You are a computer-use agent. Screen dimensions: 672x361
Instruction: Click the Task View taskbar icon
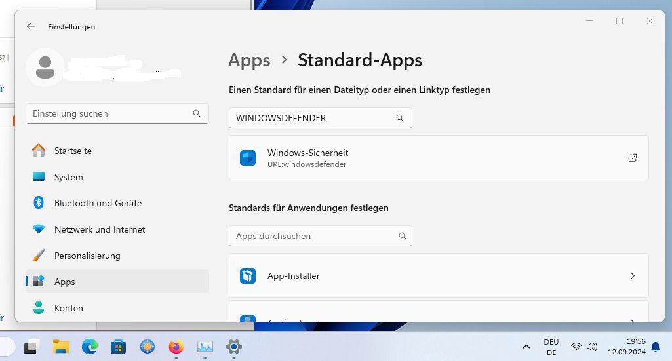tap(31, 347)
